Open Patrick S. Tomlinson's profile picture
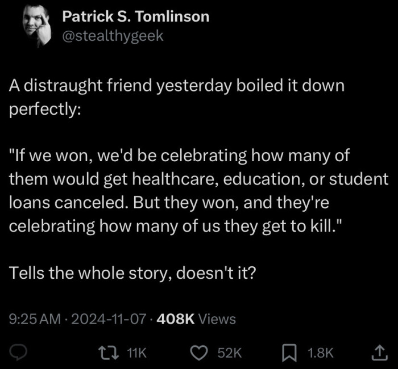The width and height of the screenshot is (398, 369). pos(38,26)
